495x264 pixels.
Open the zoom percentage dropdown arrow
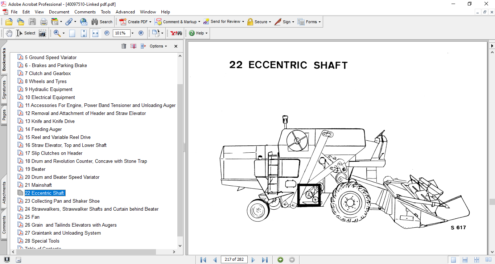point(132,33)
